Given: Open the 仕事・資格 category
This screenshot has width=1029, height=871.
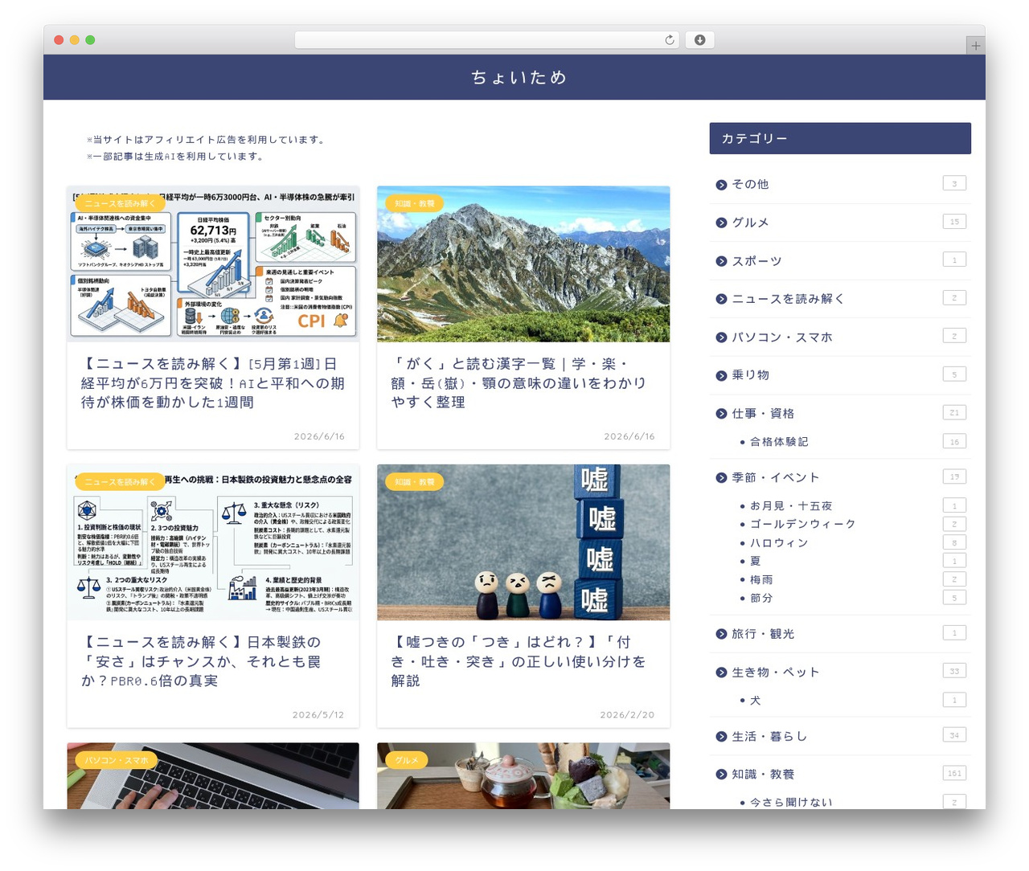Looking at the screenshot, I should click(762, 413).
